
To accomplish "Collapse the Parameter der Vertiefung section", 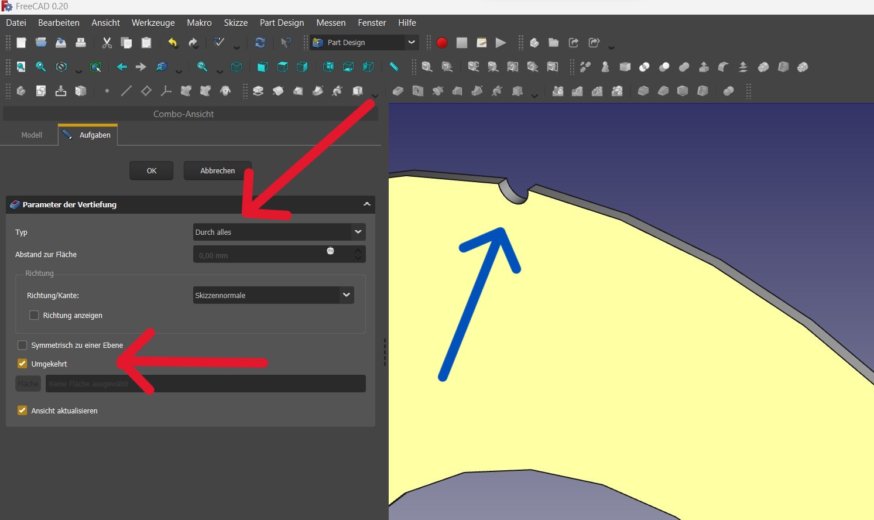I will click(x=367, y=204).
